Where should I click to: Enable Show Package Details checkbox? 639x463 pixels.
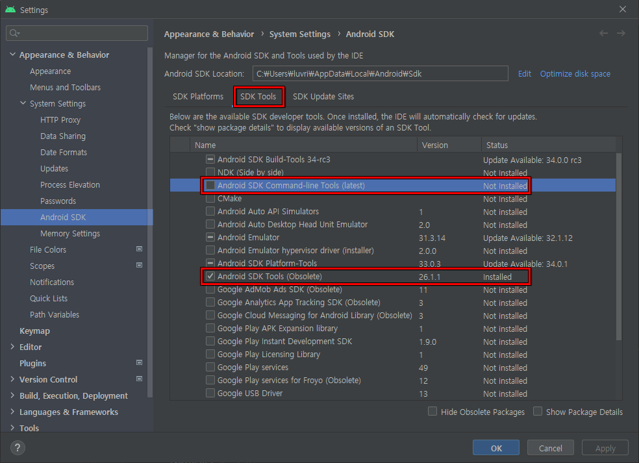pos(538,411)
